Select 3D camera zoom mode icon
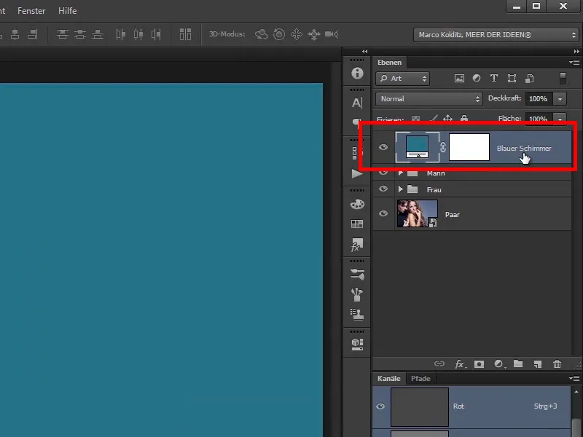This screenshot has height=437, width=583. (x=332, y=34)
